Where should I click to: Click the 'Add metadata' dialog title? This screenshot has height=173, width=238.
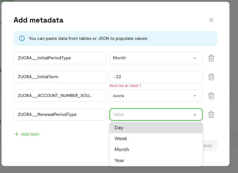38,20
